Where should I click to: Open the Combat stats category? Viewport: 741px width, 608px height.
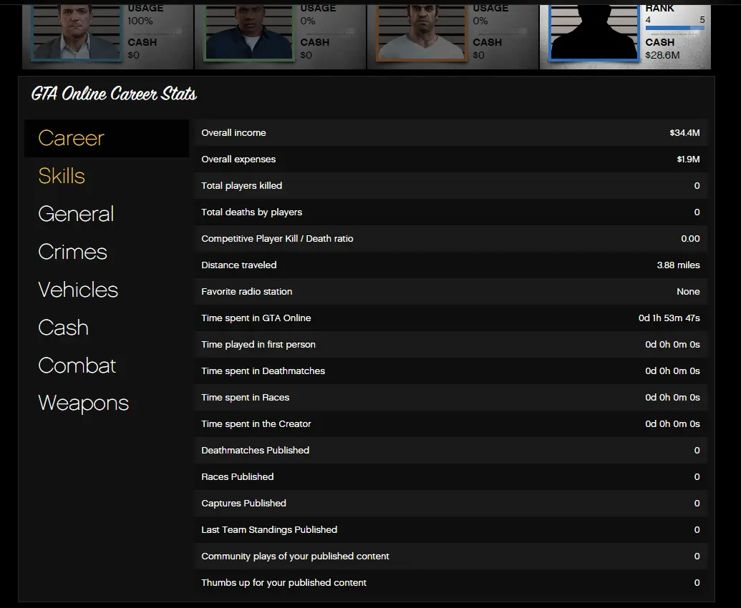pos(77,366)
